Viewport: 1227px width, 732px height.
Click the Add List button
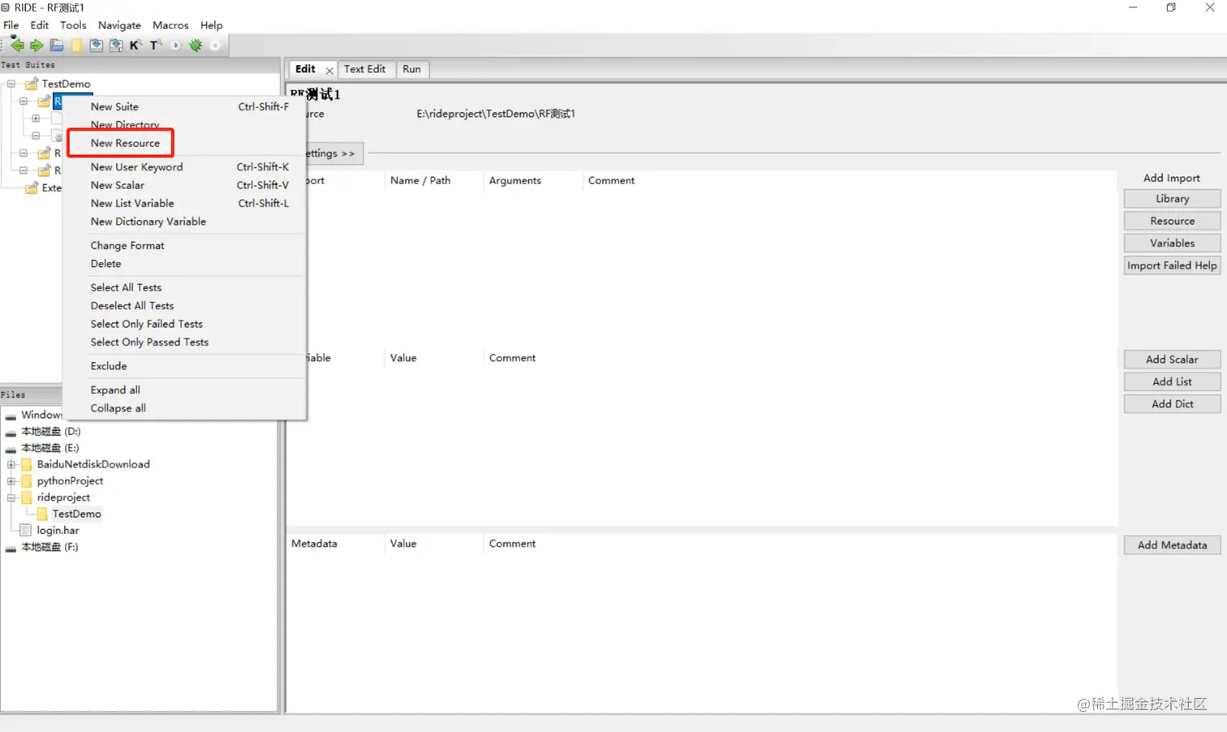pos(1172,382)
